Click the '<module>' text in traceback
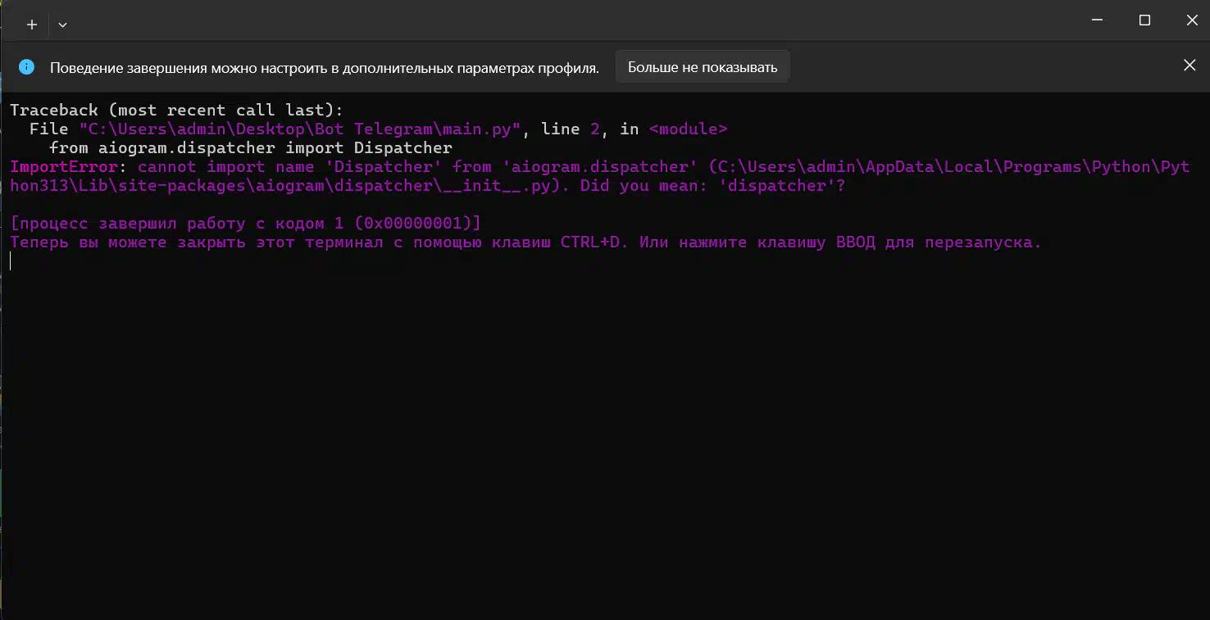This screenshot has width=1210, height=620. pyautogui.click(x=688, y=129)
